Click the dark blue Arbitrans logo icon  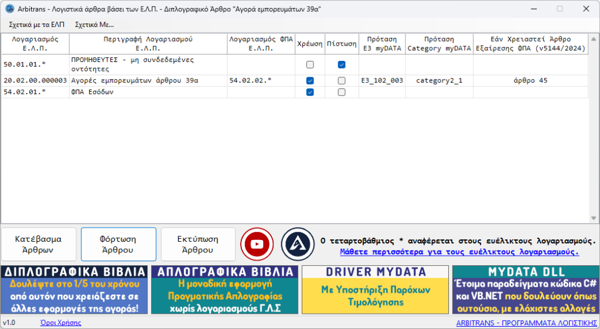(x=298, y=244)
